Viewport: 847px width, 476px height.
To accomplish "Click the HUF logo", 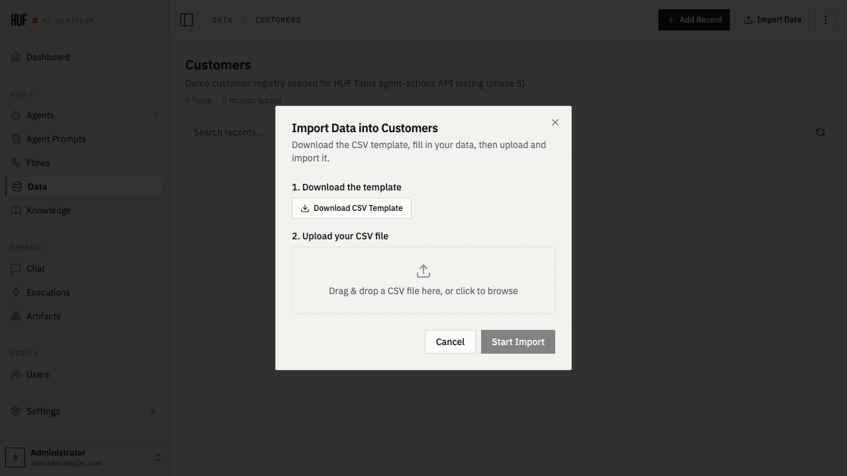I will pos(19,20).
